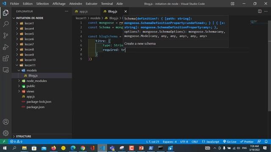271x152 pixels.
Task: Open File Explorer from the taskbar
Action: point(24,148)
